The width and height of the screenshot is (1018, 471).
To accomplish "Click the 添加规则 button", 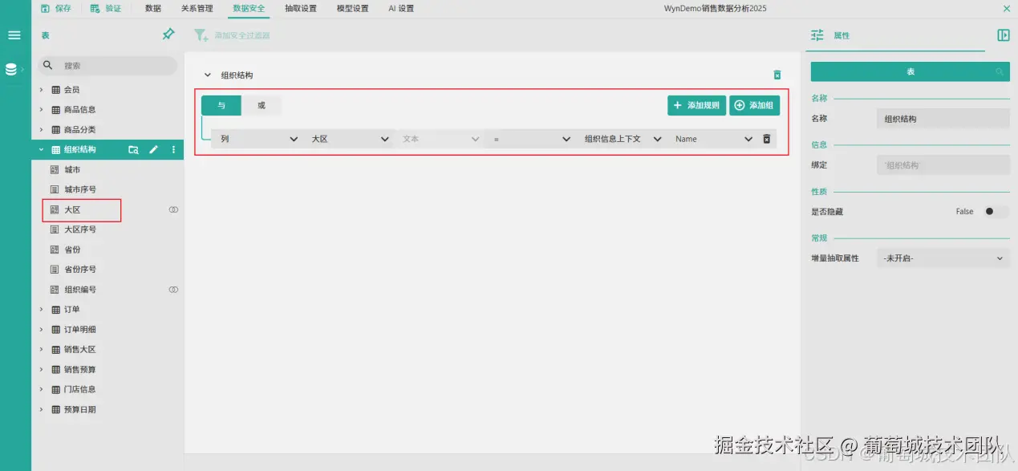I will point(696,105).
